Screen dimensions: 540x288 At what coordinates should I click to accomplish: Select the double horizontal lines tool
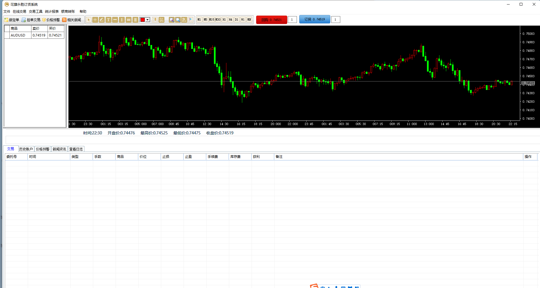(129, 20)
